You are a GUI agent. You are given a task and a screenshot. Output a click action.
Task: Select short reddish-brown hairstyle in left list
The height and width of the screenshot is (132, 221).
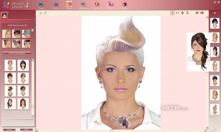(10, 78)
